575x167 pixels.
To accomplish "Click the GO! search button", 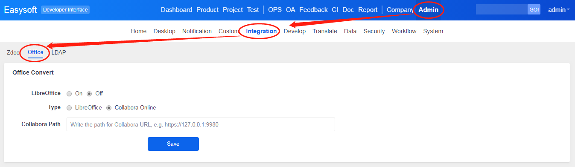I will coord(534,10).
